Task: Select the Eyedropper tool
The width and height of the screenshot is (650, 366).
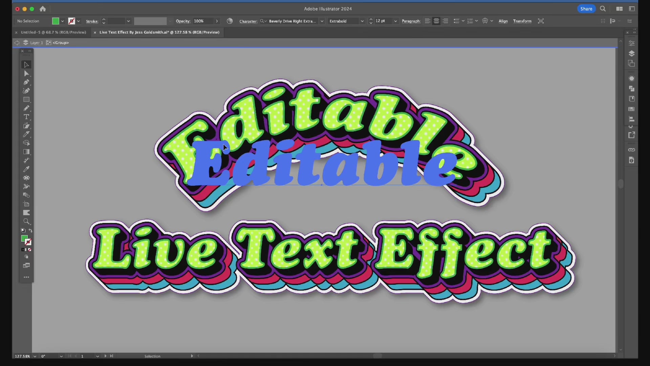Action: pos(26,169)
